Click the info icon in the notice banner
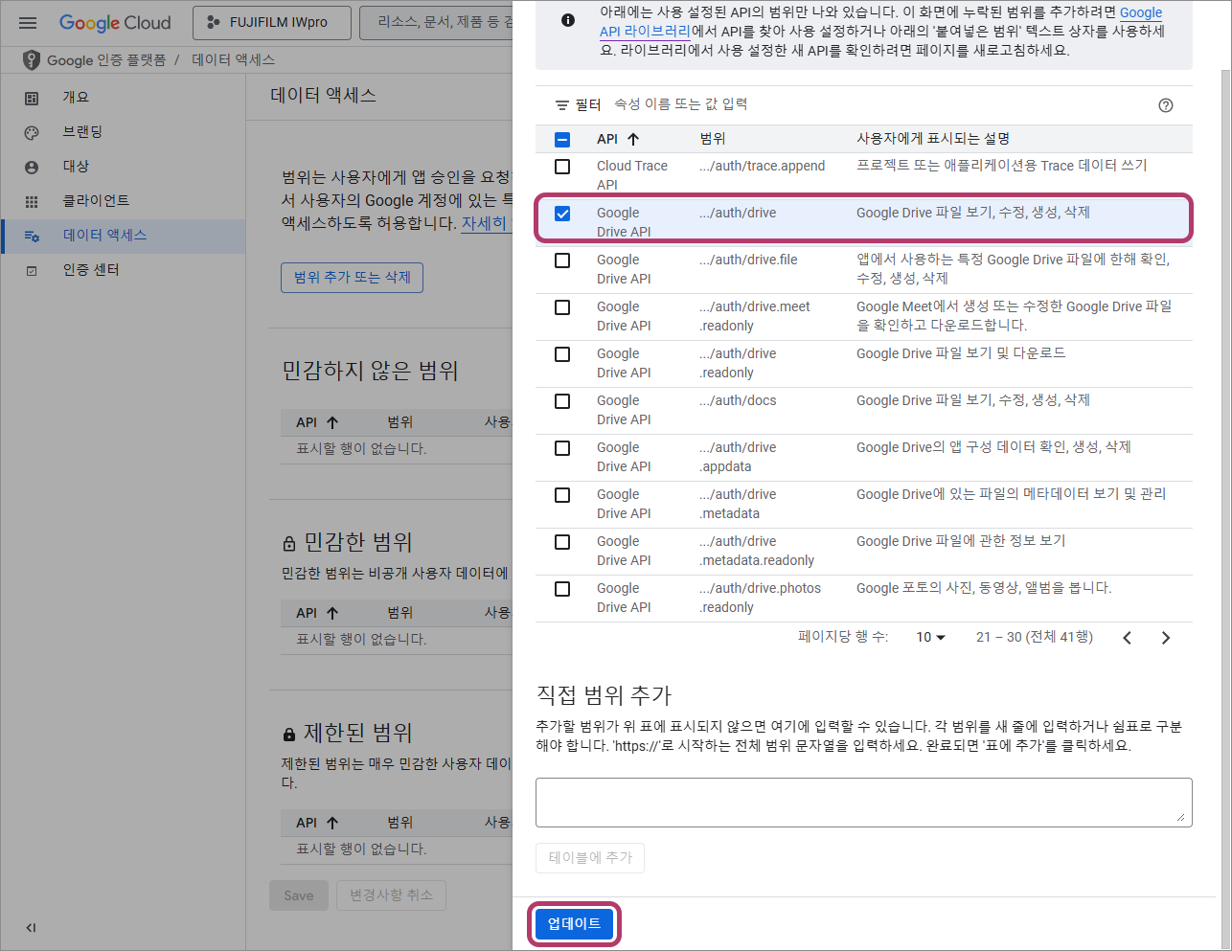 click(x=568, y=20)
